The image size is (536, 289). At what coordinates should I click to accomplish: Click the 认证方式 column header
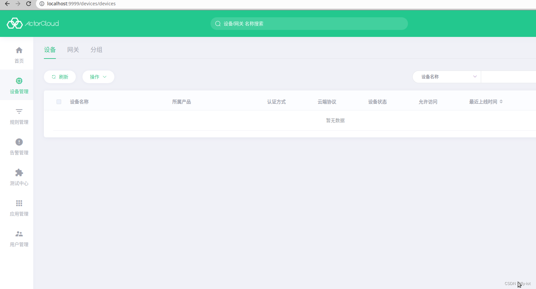point(276,102)
